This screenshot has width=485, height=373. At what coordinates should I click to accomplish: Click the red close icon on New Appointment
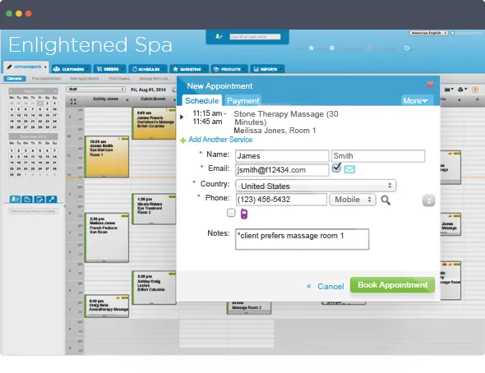pyautogui.click(x=430, y=85)
